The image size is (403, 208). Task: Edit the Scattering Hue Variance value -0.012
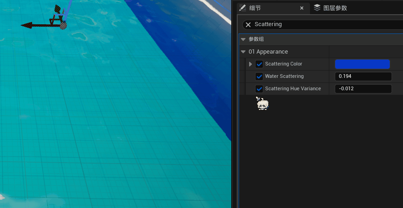pos(363,89)
